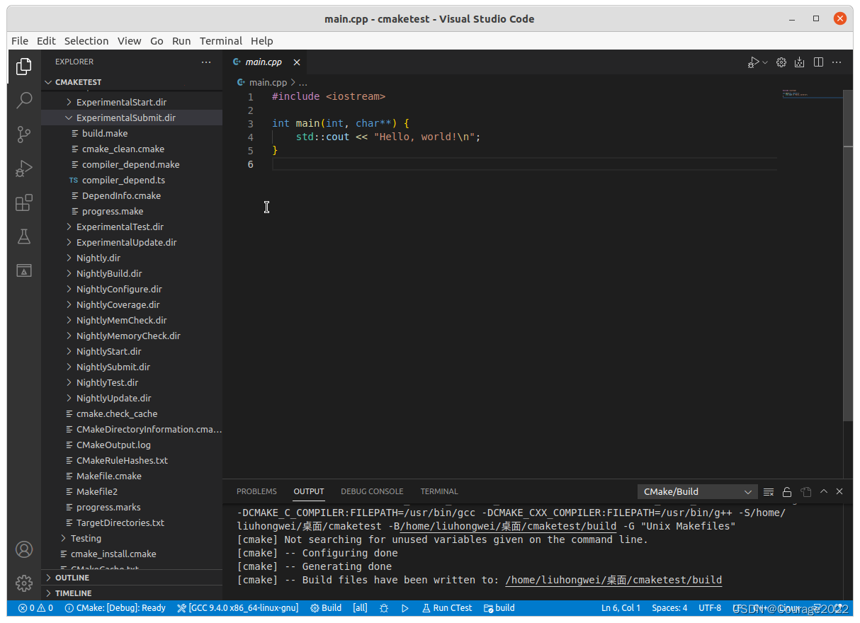The image size is (860, 623).
Task: Click the download-to-tray icon in editor title bar
Action: pyautogui.click(x=800, y=62)
